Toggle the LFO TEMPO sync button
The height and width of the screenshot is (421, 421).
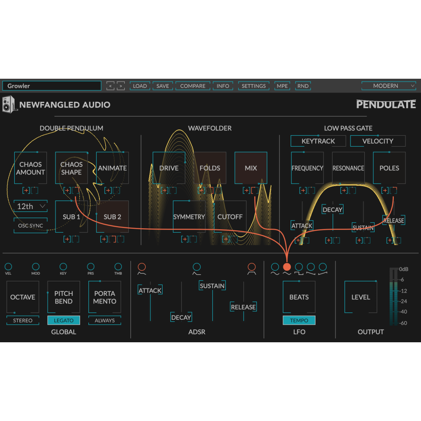coord(299,320)
